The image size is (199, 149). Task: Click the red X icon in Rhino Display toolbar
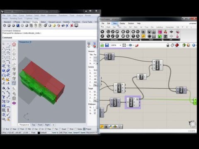click(x=72, y=26)
